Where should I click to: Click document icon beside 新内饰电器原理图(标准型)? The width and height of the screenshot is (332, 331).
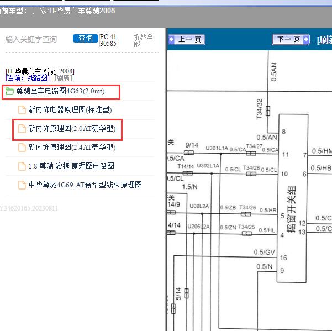click(22, 110)
